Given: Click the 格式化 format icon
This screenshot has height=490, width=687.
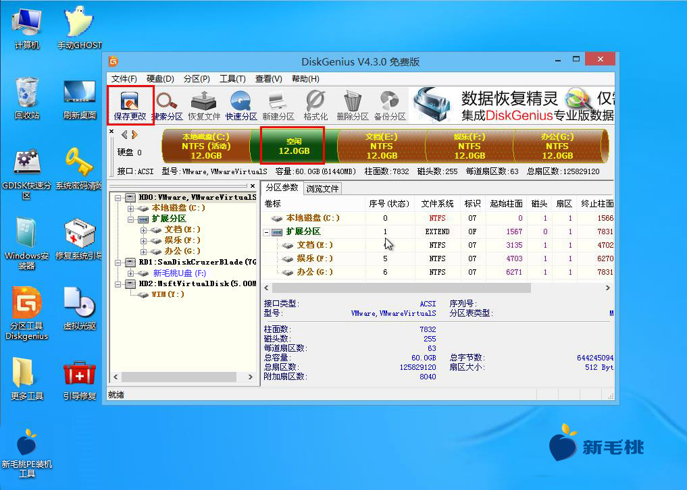Looking at the screenshot, I should [x=315, y=105].
